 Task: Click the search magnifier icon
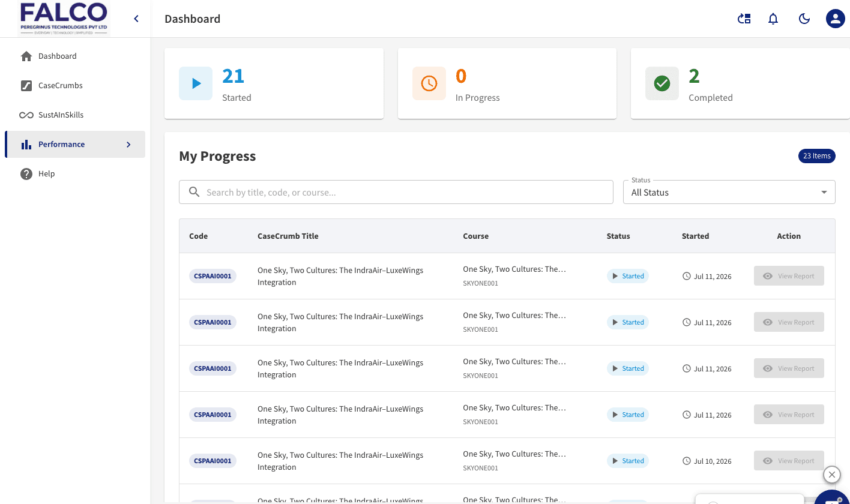point(194,192)
